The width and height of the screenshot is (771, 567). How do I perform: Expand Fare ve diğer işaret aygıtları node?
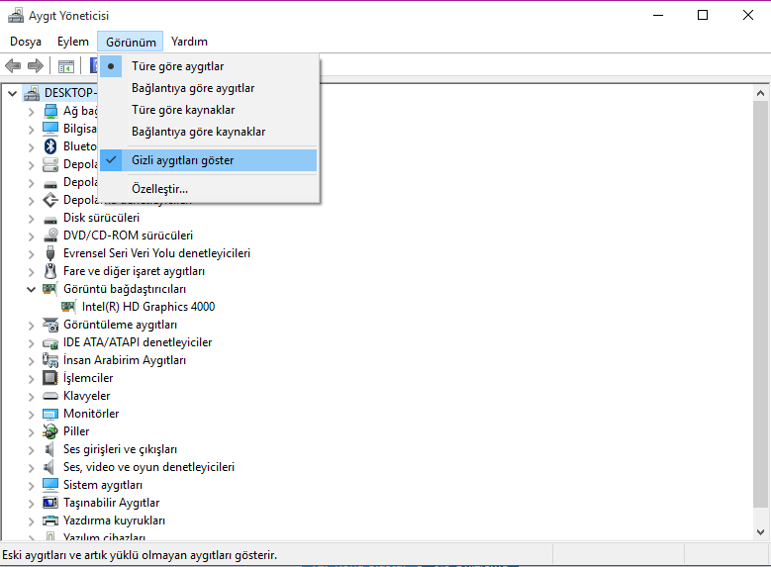tap(32, 272)
